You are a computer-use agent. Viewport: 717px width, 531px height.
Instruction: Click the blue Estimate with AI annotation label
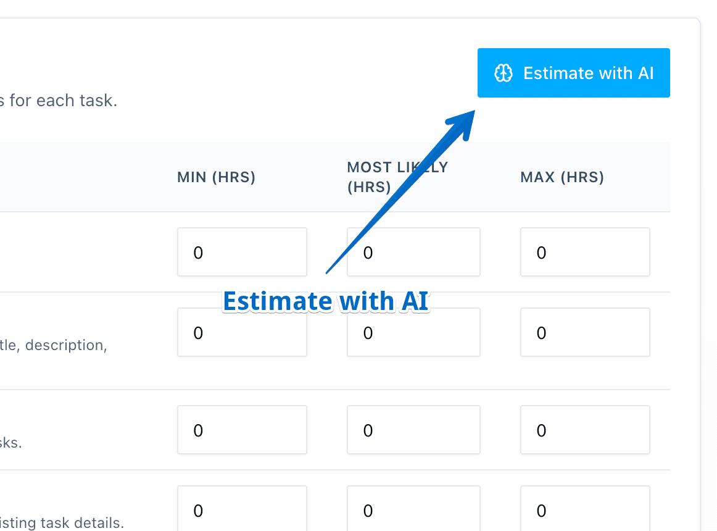[326, 301]
